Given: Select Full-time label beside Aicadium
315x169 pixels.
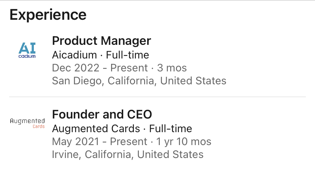Looking at the screenshot, I should [127, 55].
